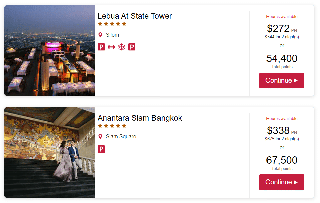Click Lebua's parking icon after the snowflake
The height and width of the screenshot is (203, 320).
(132, 47)
